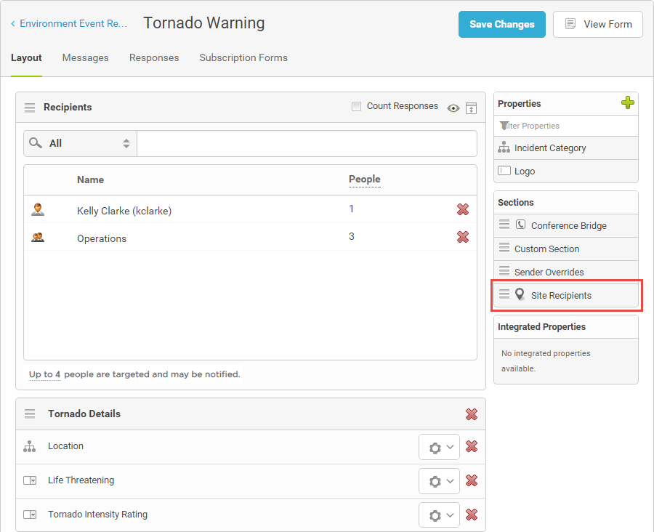654x532 pixels.
Task: Click the Recipients section drag handle icon
Action: point(30,108)
